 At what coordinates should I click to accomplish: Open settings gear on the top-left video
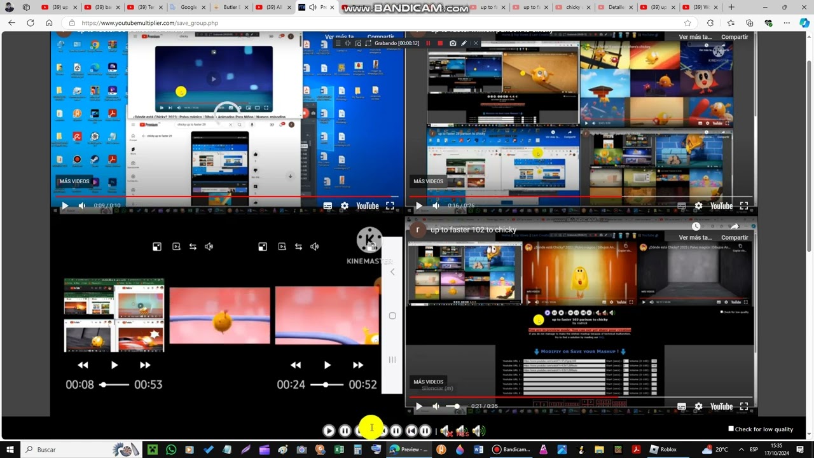coord(345,206)
